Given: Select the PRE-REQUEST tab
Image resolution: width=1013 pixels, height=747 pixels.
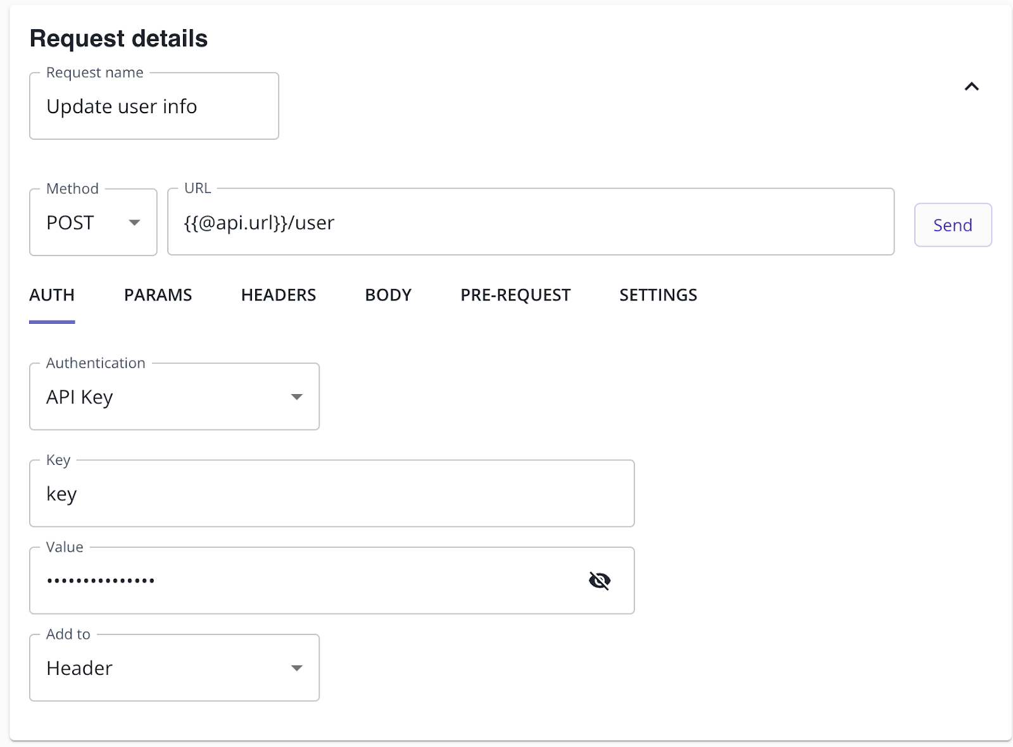Looking at the screenshot, I should coord(515,295).
